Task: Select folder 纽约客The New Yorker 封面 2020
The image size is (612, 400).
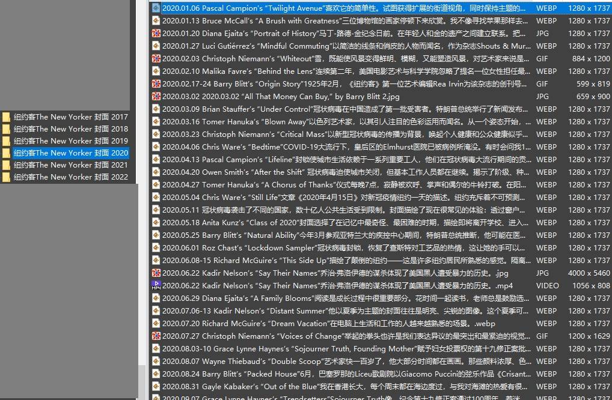Action: pos(71,153)
